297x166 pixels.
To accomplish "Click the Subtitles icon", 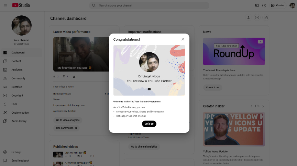I will pos(5,87).
